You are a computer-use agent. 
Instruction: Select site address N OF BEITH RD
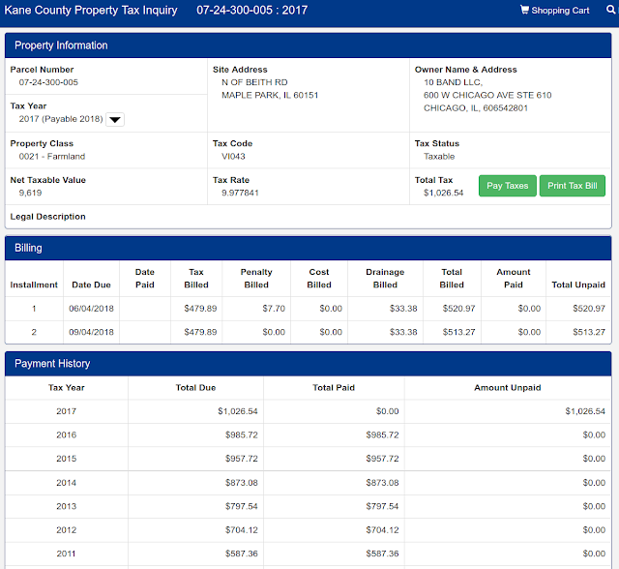click(254, 82)
